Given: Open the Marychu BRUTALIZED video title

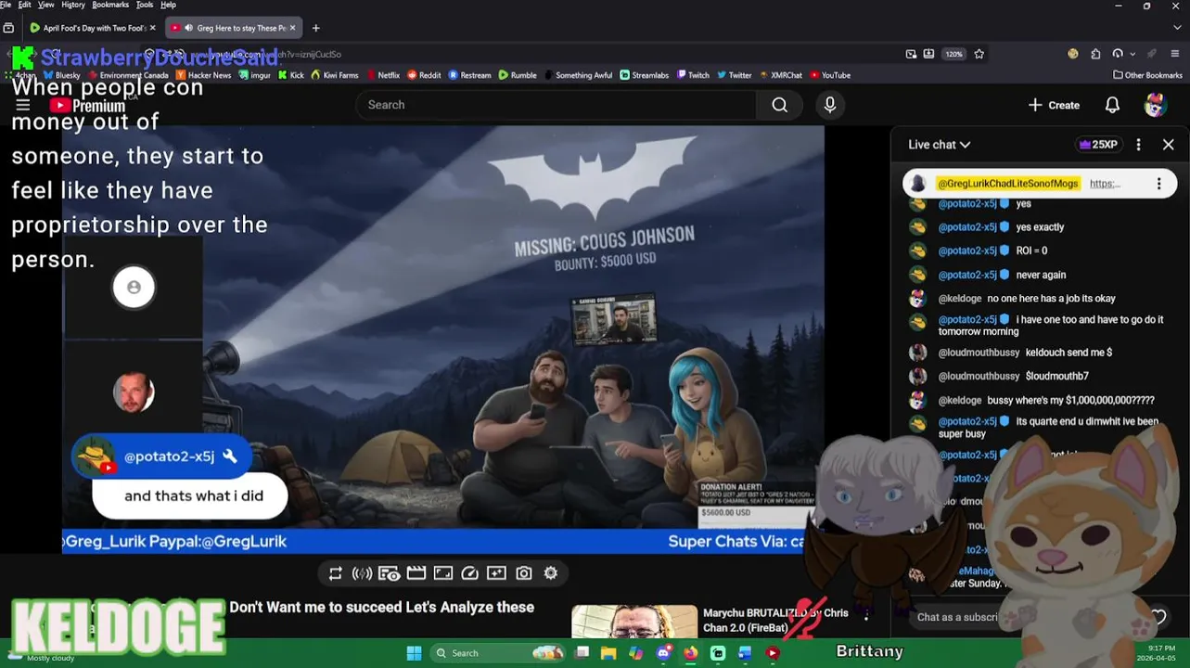Looking at the screenshot, I should coord(775,620).
